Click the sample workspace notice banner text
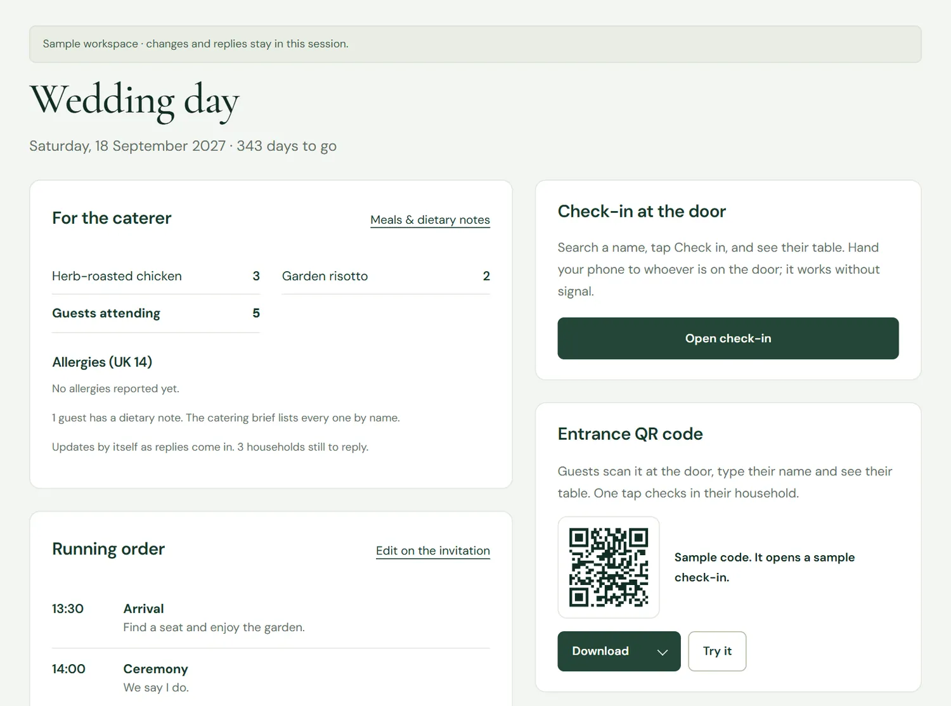The image size is (951, 706). click(195, 44)
